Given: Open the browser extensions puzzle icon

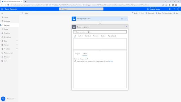Looking at the screenshot, I should [170, 5].
